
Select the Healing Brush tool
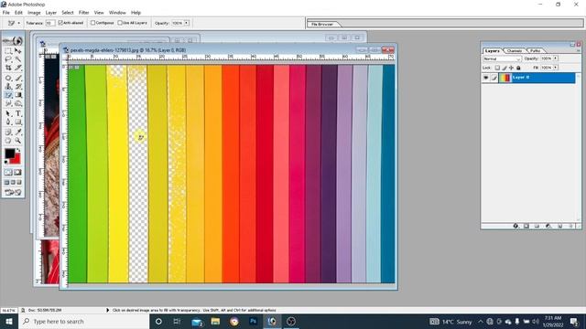point(8,78)
